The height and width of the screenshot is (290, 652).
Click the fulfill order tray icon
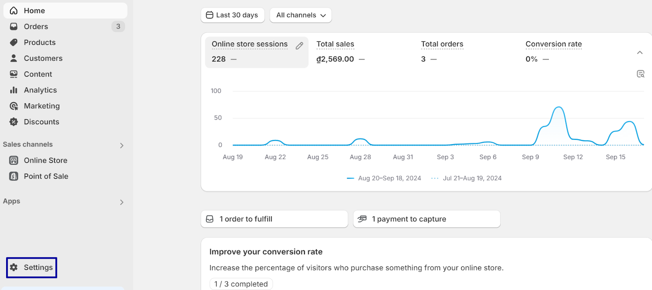pyautogui.click(x=209, y=219)
